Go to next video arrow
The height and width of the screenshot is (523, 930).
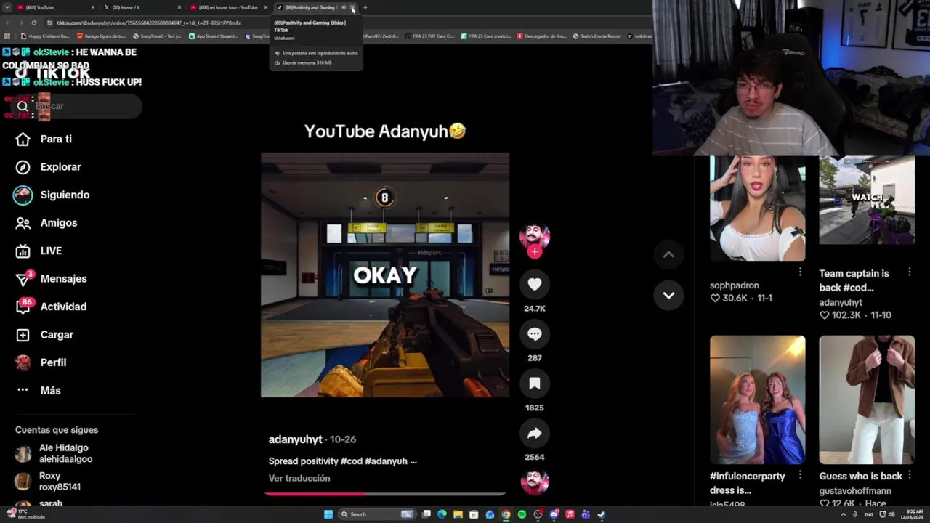click(x=668, y=295)
